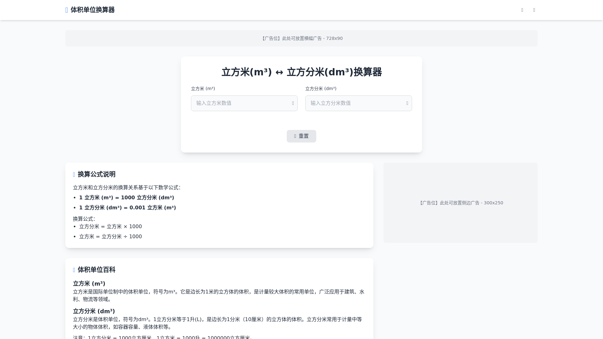Click the sidebar ad placeholder 300x250
This screenshot has width=603, height=339.
[460, 203]
